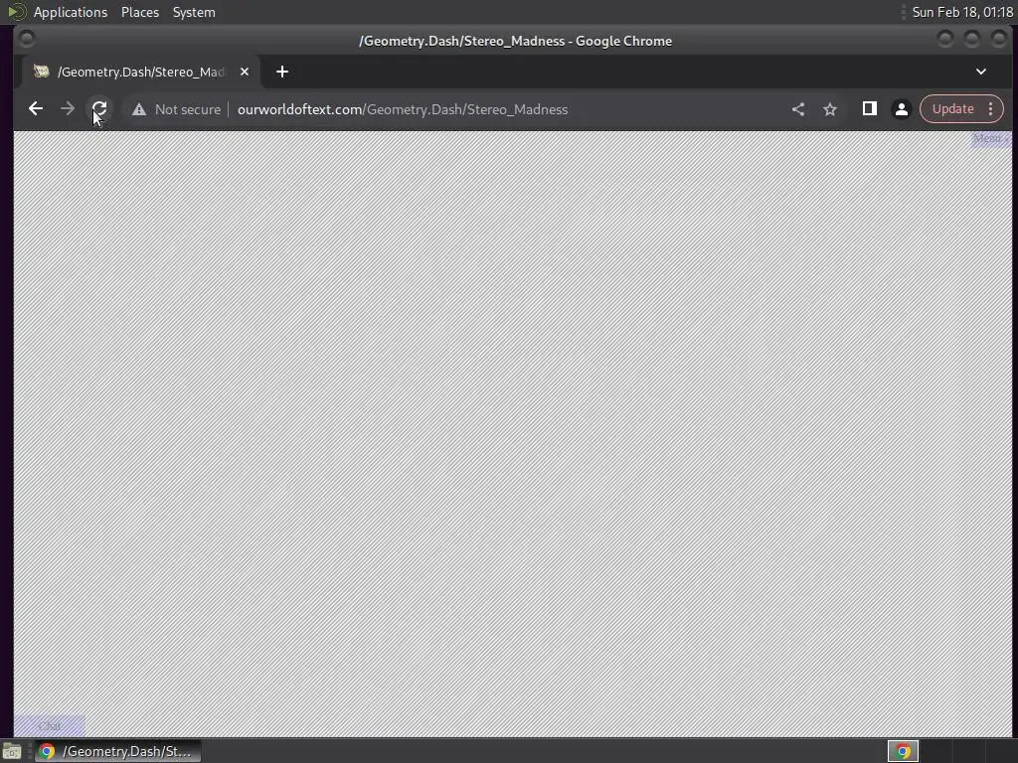
Task: Open the Chrome profile avatar menu
Action: [x=901, y=109]
